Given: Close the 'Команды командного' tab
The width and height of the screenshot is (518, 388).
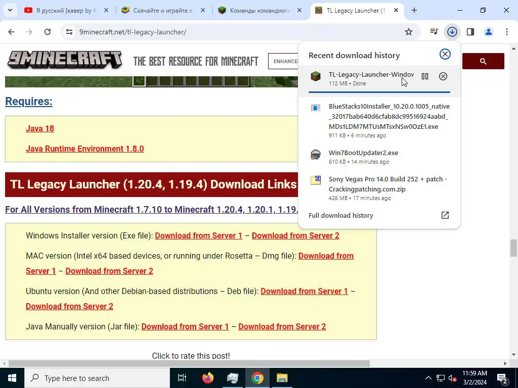Looking at the screenshot, I should pyautogui.click(x=299, y=11).
